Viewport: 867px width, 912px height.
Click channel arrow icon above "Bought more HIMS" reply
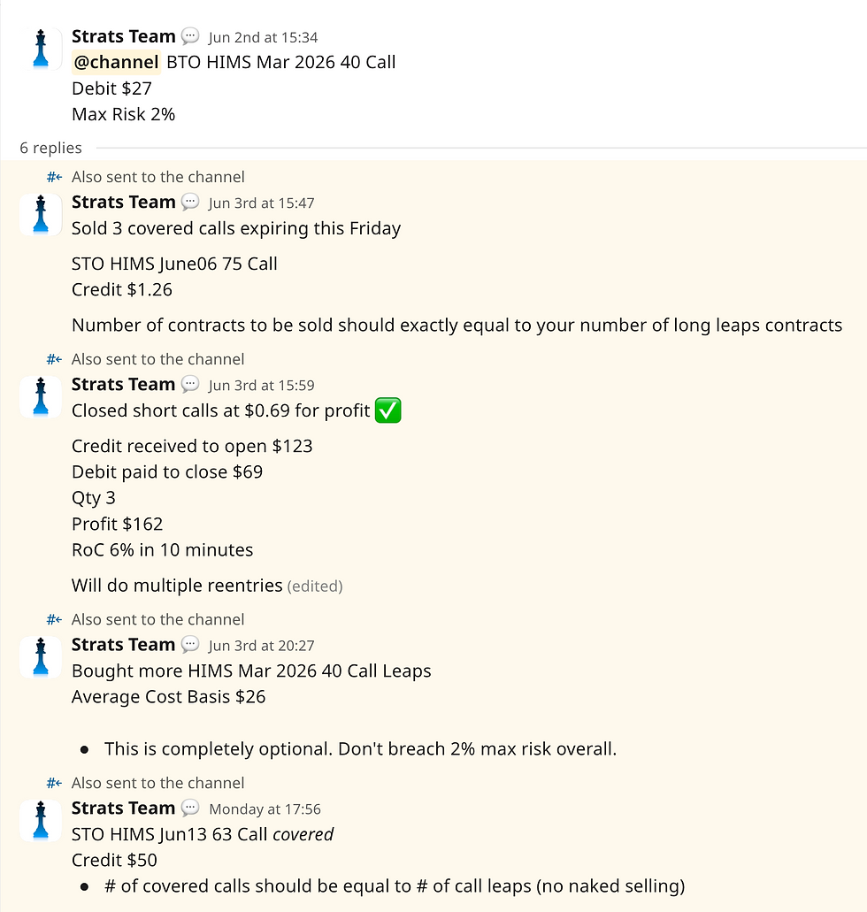click(x=53, y=619)
